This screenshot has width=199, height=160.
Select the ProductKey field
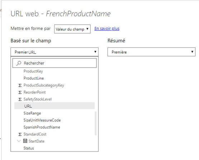[33, 71]
